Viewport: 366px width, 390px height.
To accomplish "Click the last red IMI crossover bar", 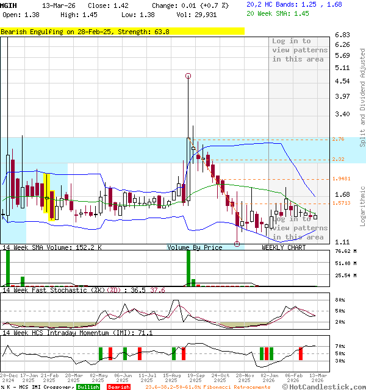I will [300, 353].
